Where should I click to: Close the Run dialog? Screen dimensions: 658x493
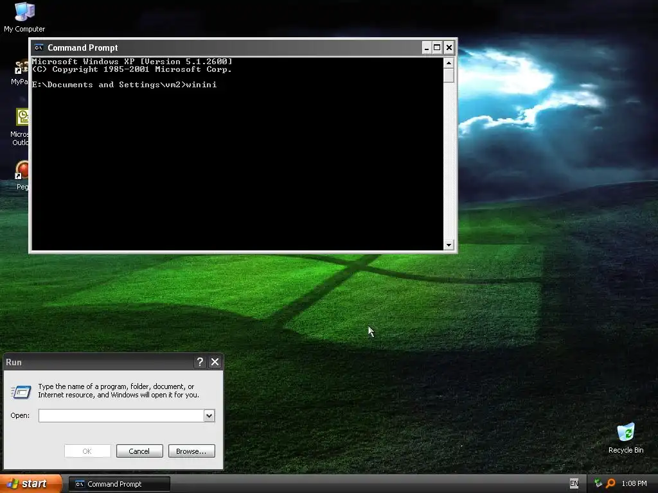tap(215, 362)
